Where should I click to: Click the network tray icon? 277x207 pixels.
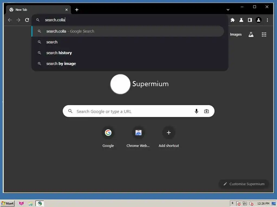pos(245,203)
